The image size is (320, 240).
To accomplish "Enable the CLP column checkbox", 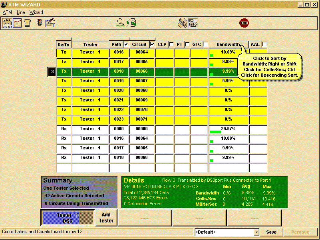I will (171, 44).
